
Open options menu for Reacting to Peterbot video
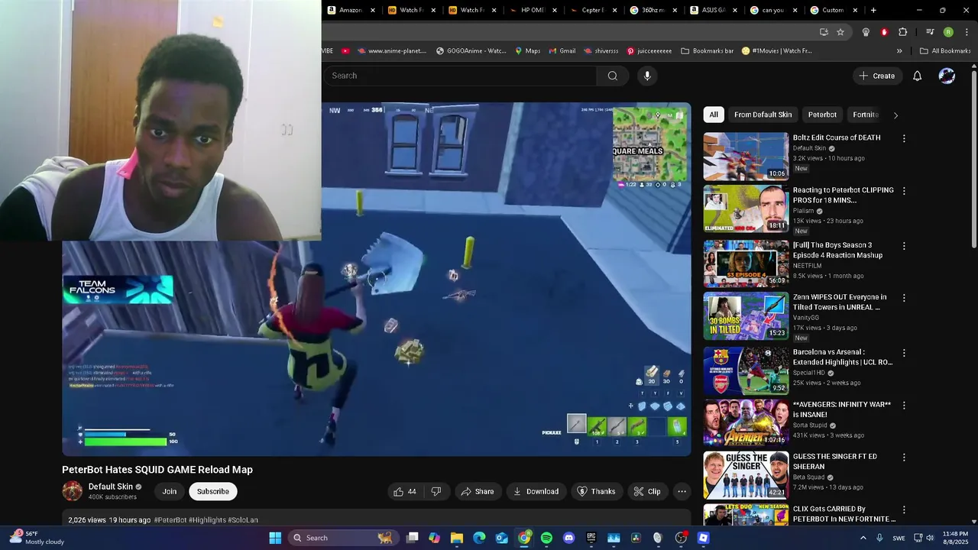tap(904, 191)
